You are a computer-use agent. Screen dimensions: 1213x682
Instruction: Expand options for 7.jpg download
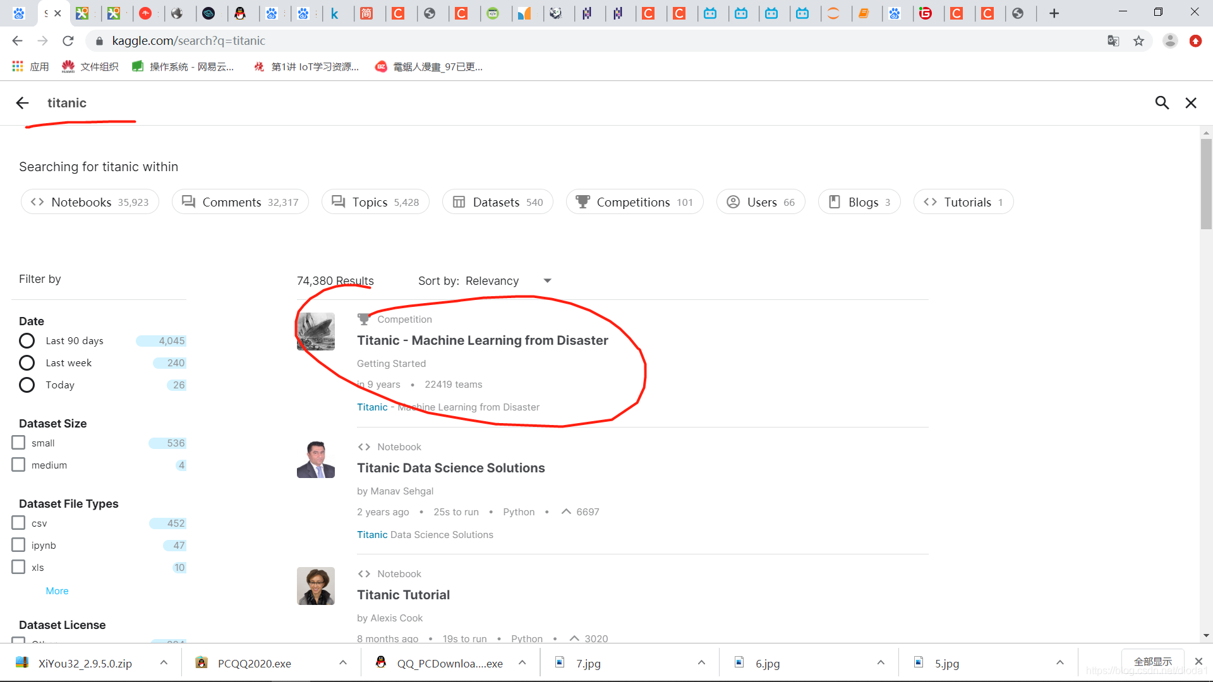[x=701, y=662]
